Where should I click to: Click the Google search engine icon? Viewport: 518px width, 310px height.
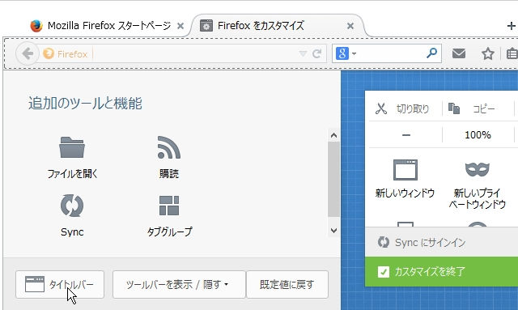[x=342, y=53]
